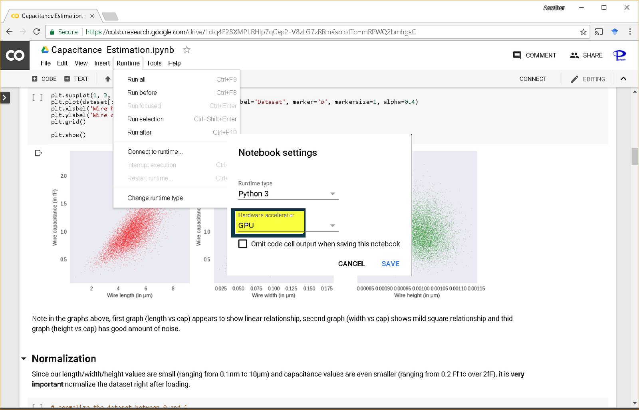
Task: Open the Chrome three-dot menu
Action: coord(630,32)
